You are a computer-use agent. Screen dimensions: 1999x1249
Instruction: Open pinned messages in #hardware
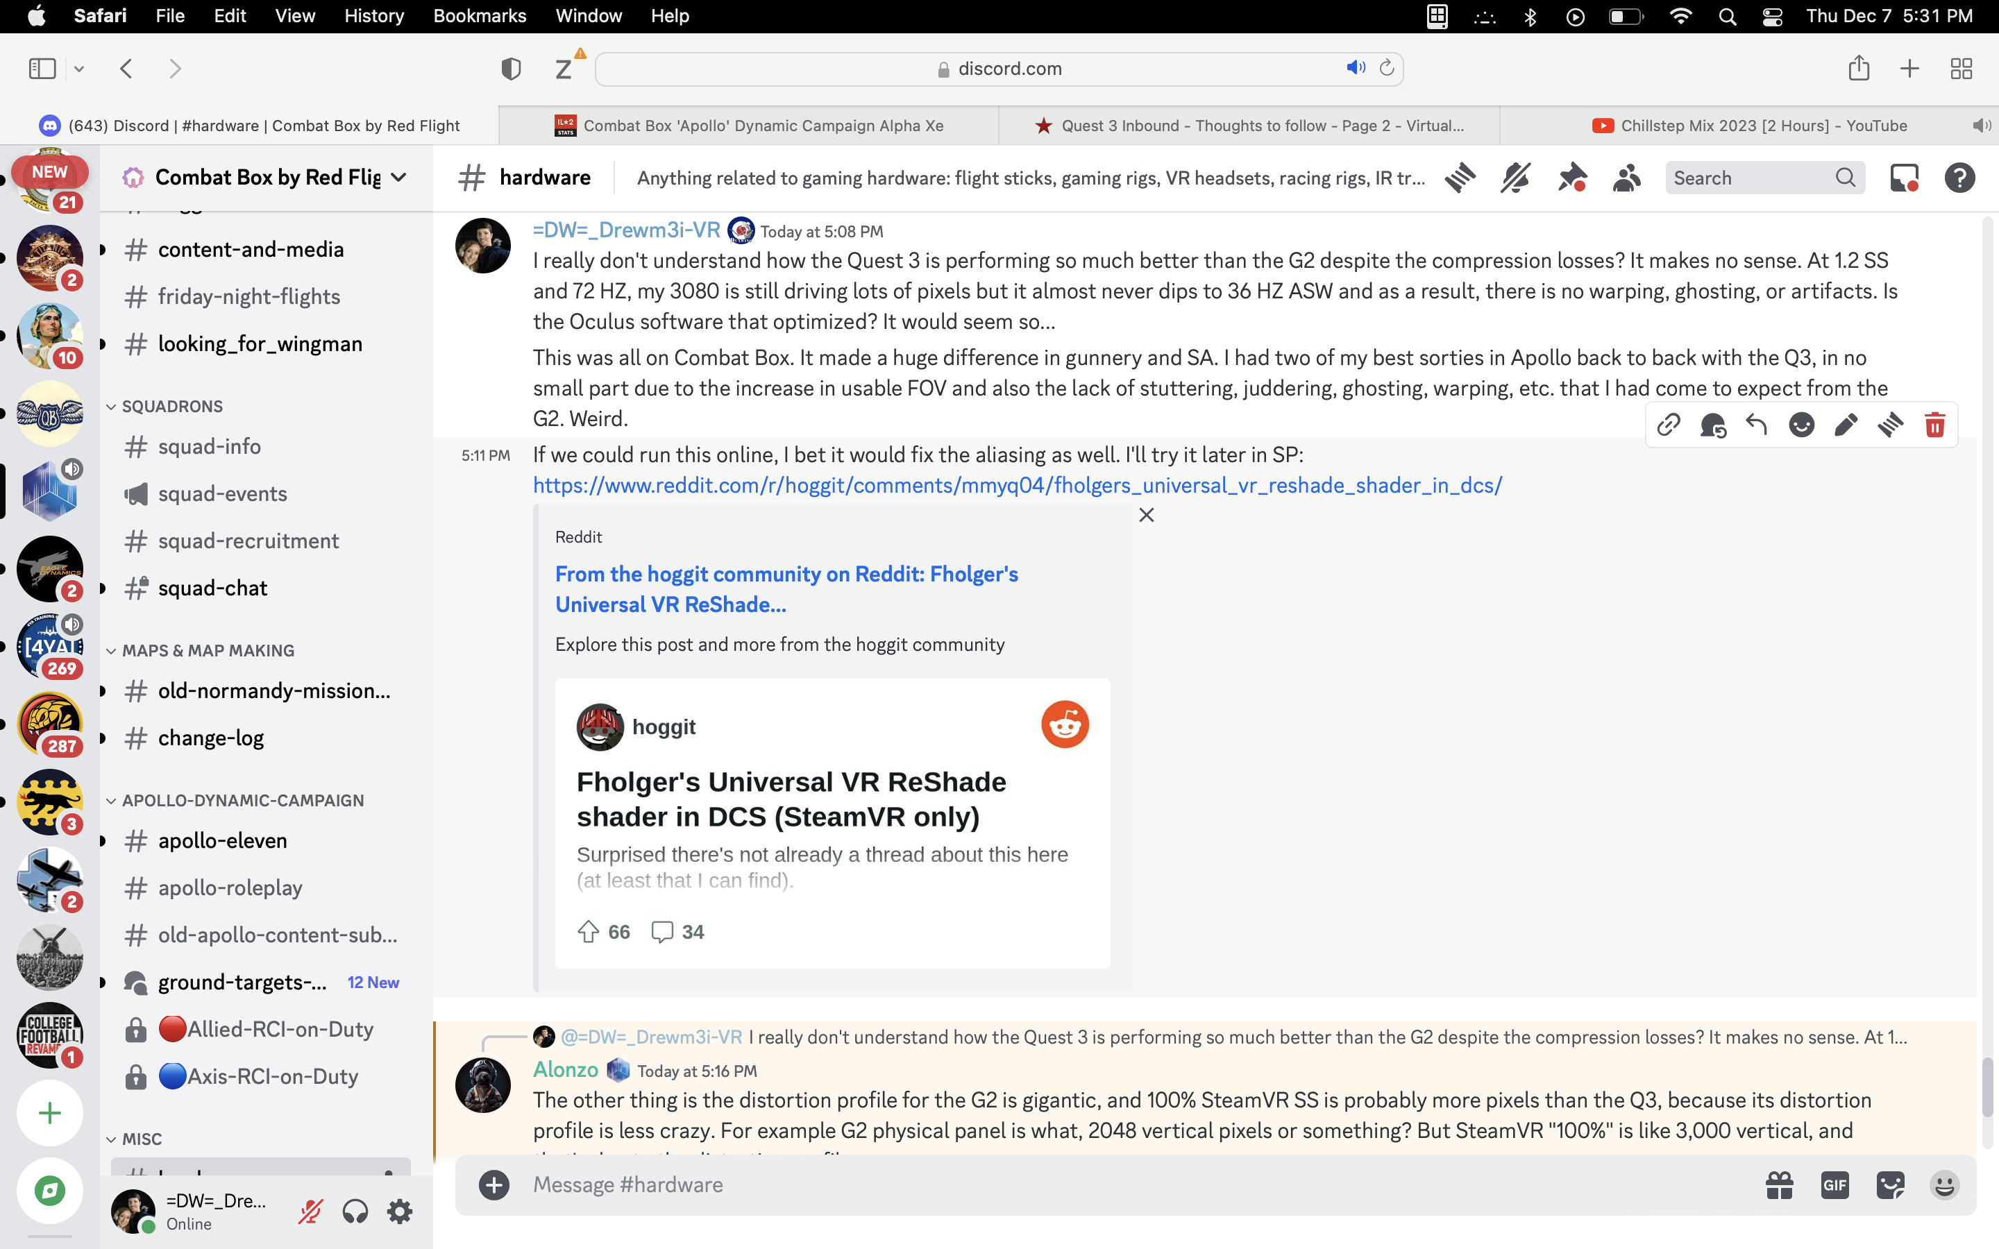point(1571,178)
